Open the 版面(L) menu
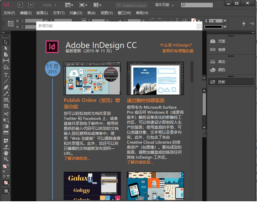Viewport: 257px width, 209px height. (42, 13)
